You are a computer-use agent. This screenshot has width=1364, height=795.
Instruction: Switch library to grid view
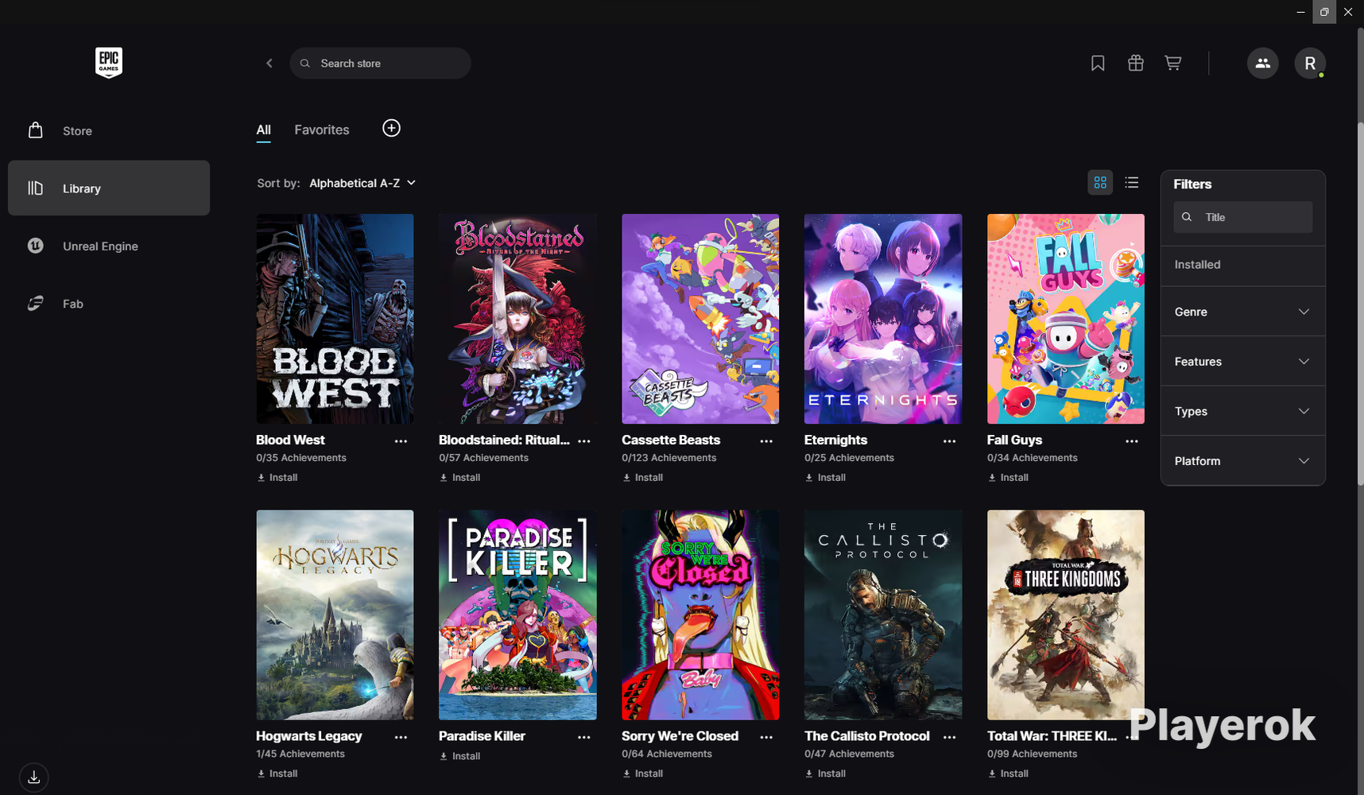[x=1100, y=183]
